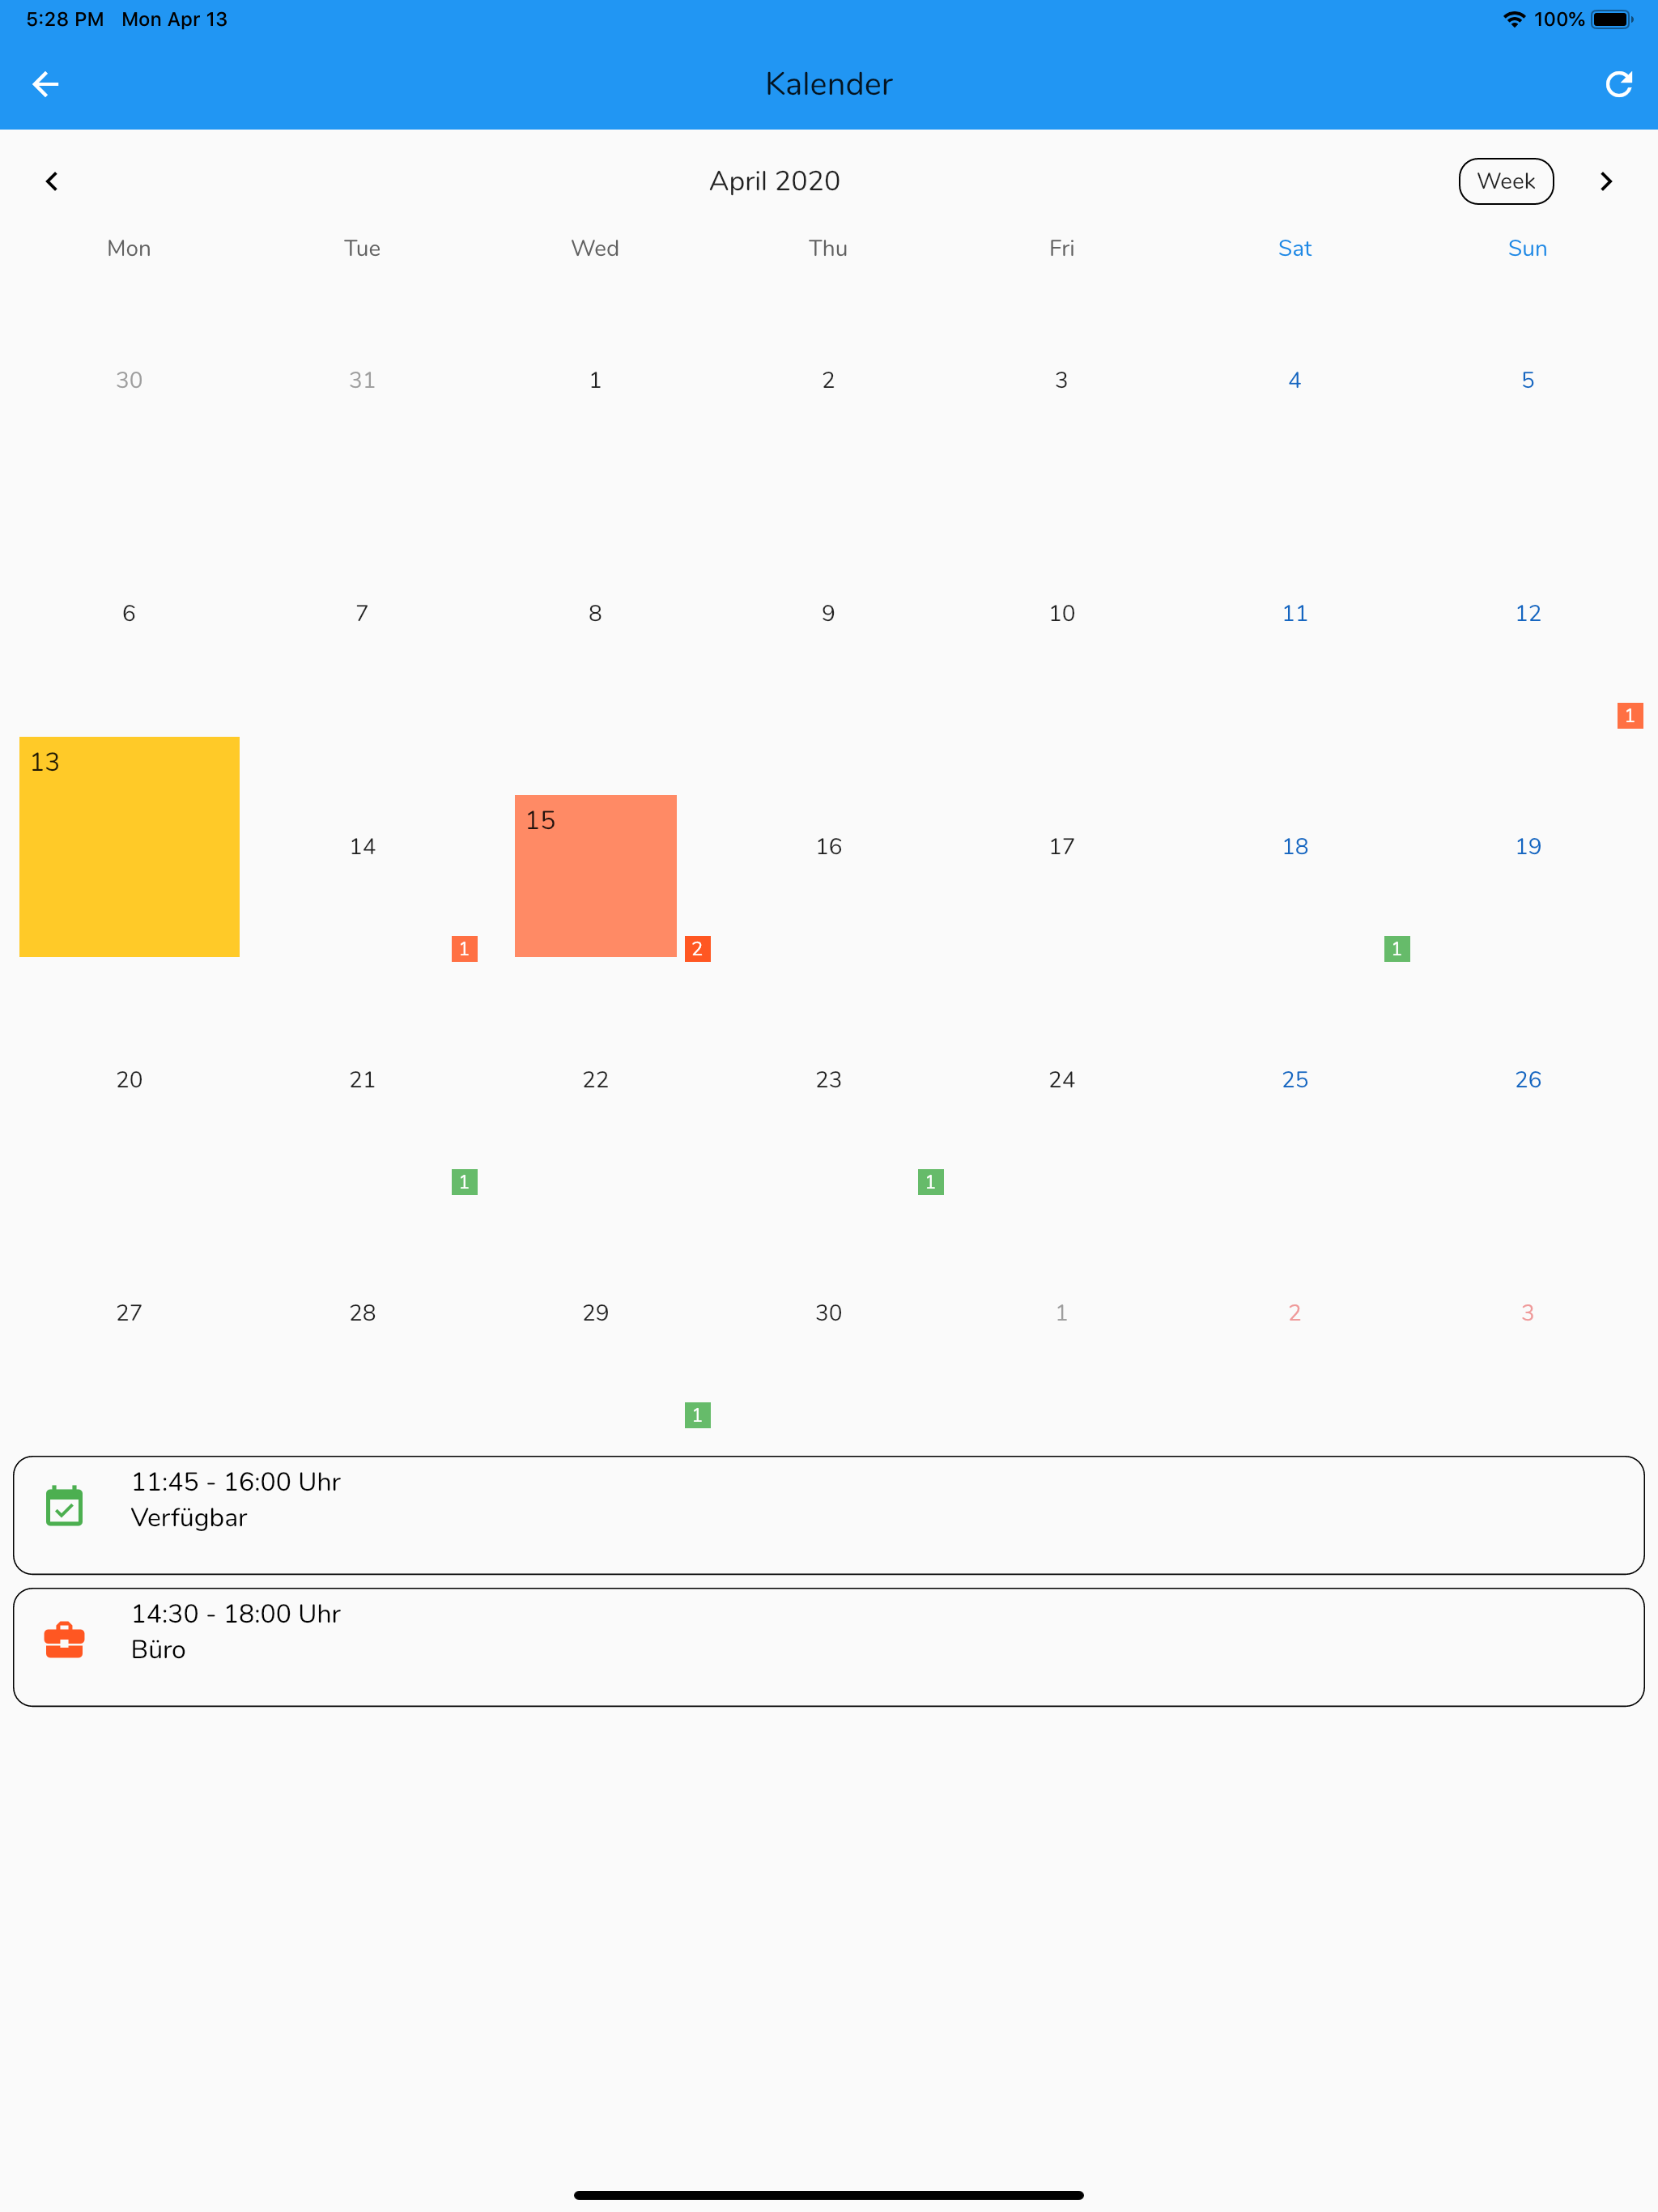The height and width of the screenshot is (2212, 1658).
Task: Select April 2
Action: (828, 380)
